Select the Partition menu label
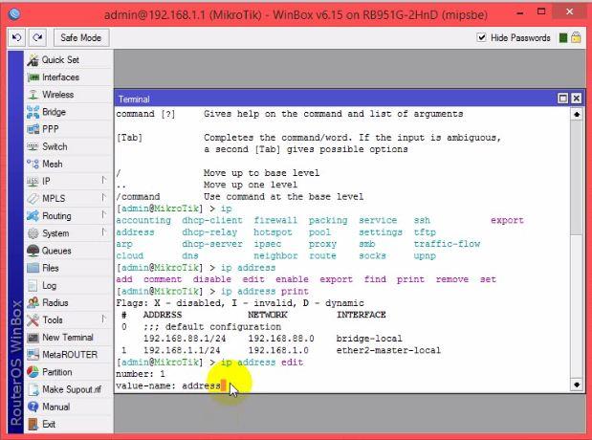Screen dimensions: 592x440 [x=57, y=372]
